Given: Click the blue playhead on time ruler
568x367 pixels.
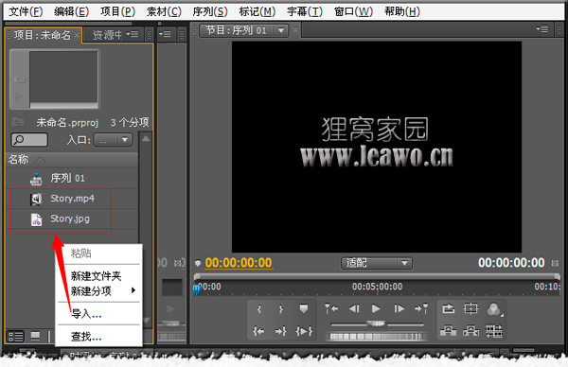Looking at the screenshot, I should tap(198, 289).
